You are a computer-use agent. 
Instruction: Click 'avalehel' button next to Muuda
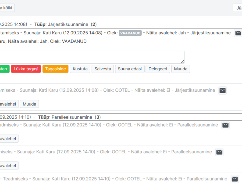(x=9, y=104)
